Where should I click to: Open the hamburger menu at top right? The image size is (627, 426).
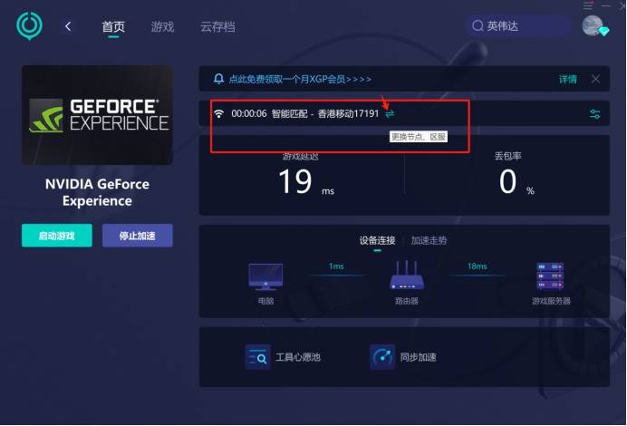coord(589,5)
